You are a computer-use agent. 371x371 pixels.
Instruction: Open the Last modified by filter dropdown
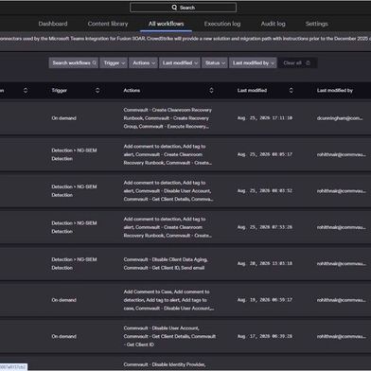253,62
